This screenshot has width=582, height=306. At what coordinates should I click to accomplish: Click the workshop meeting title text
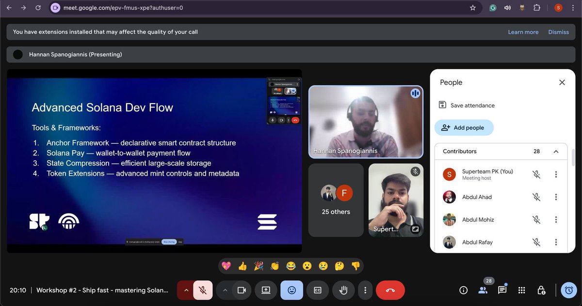point(102,290)
